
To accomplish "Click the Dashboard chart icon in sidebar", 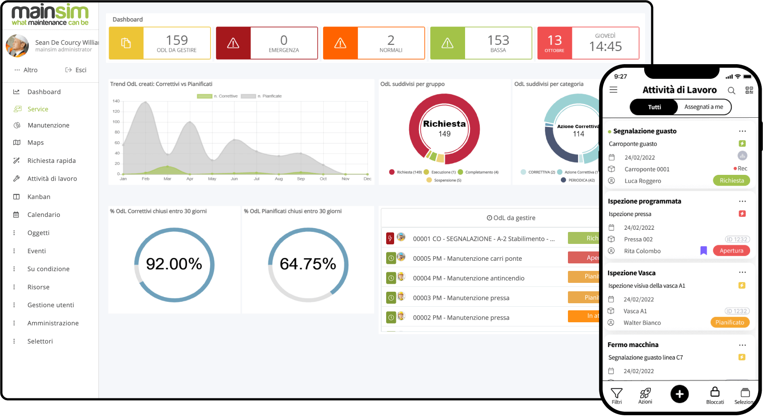I will [16, 92].
